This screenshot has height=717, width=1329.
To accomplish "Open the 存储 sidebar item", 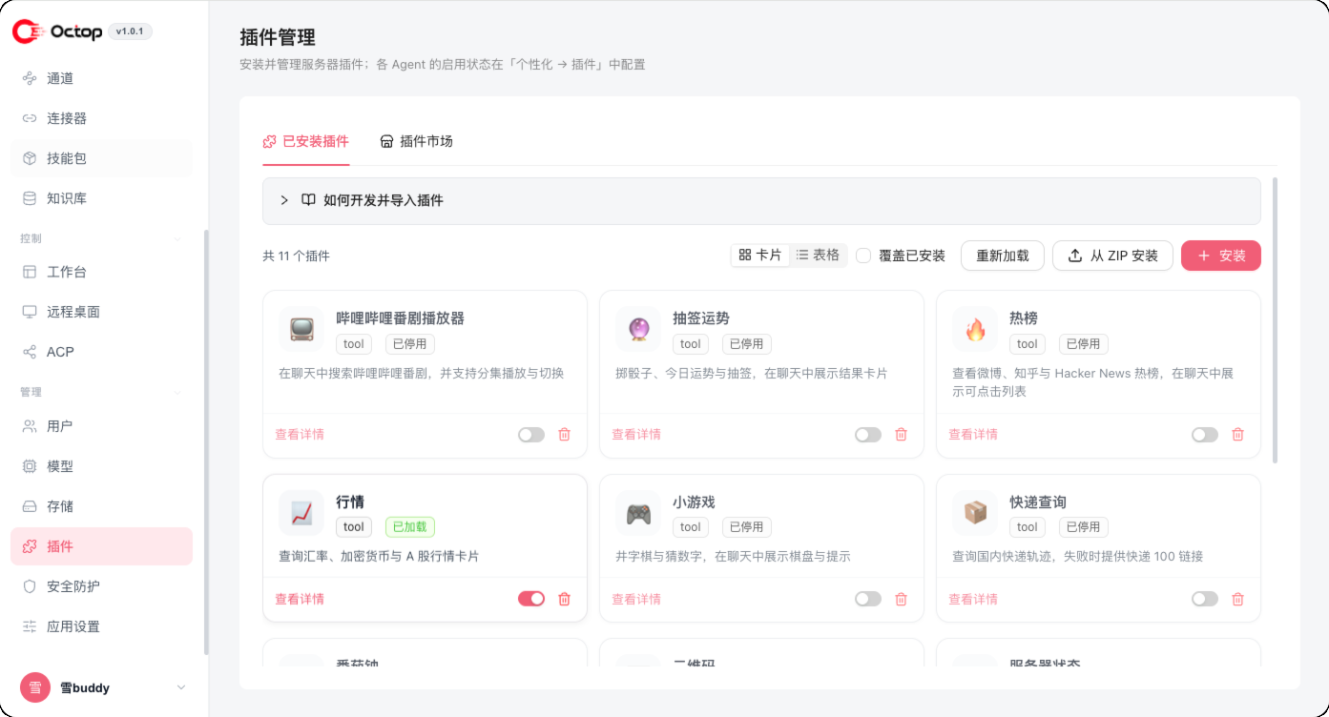I will click(x=101, y=506).
